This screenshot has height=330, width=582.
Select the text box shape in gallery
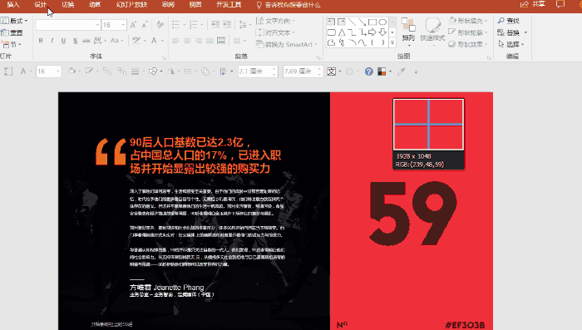click(x=331, y=22)
